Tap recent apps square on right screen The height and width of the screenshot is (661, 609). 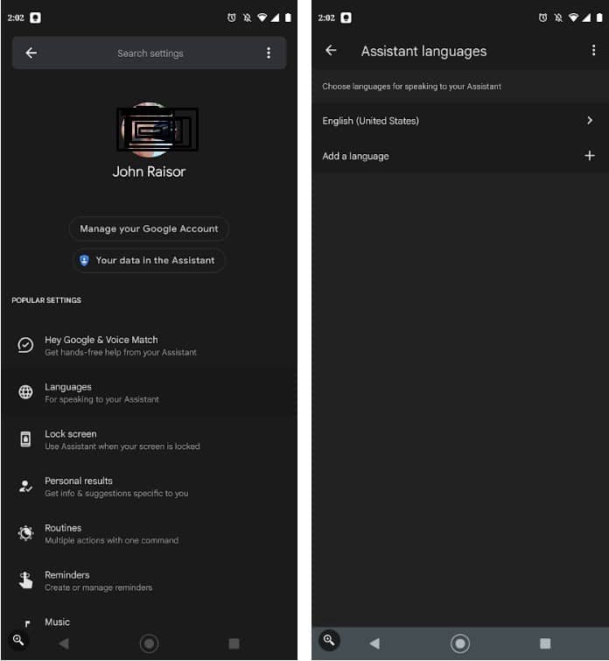[545, 643]
